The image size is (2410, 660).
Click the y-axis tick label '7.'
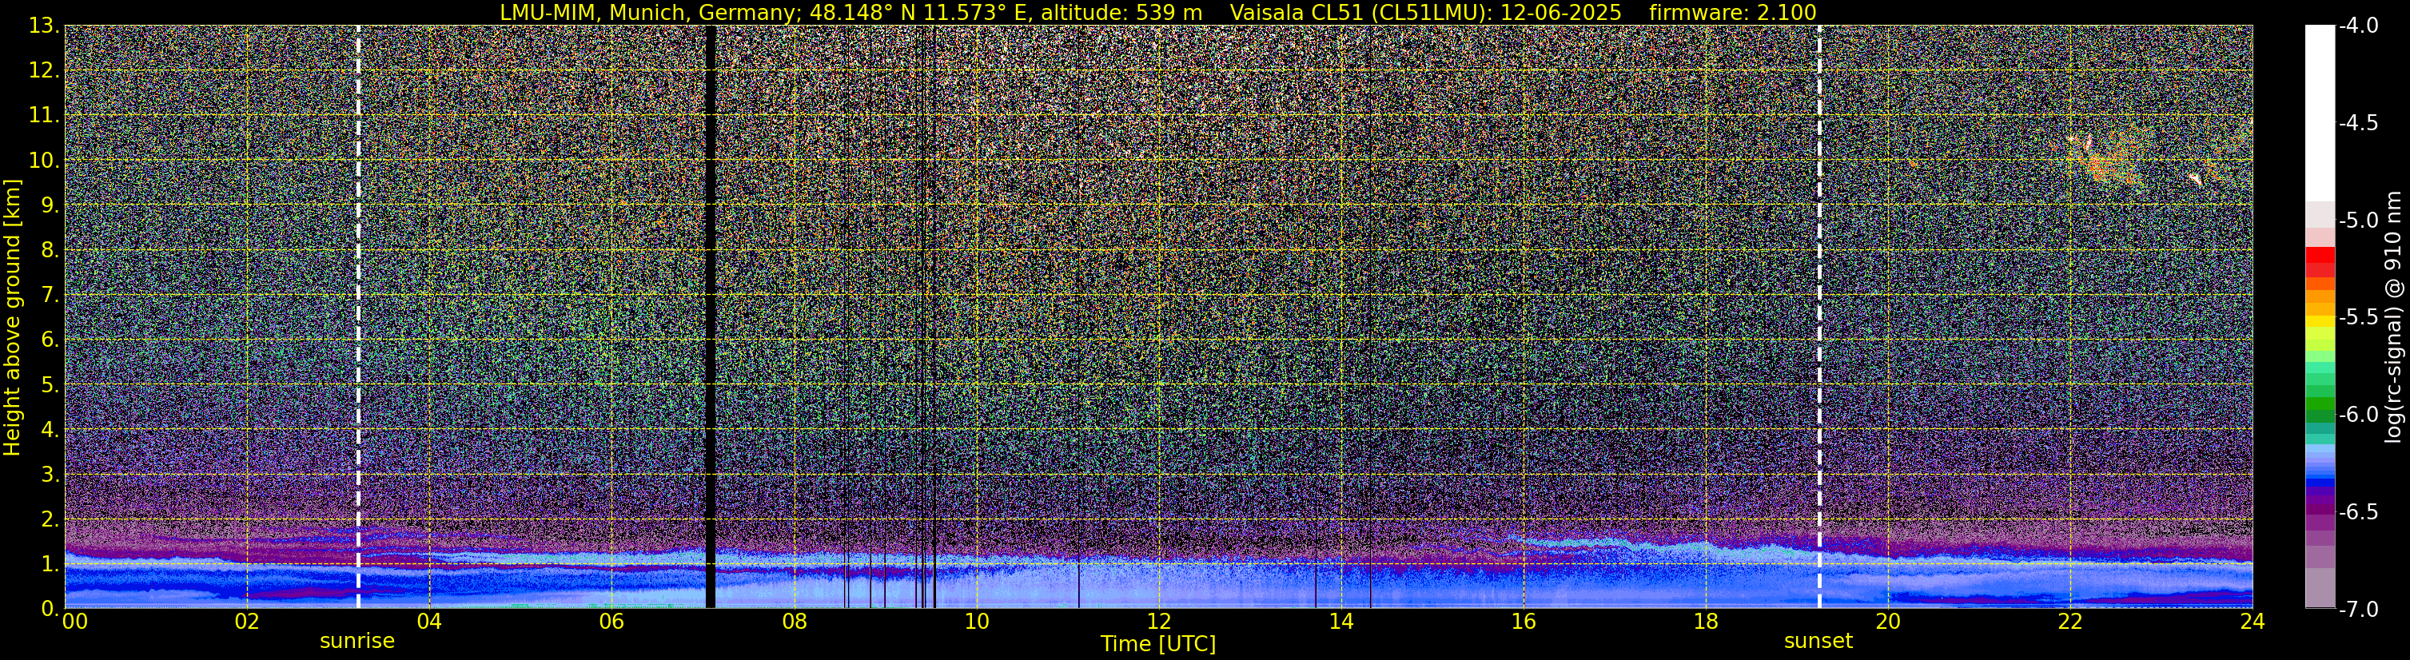pyautogui.click(x=50, y=295)
